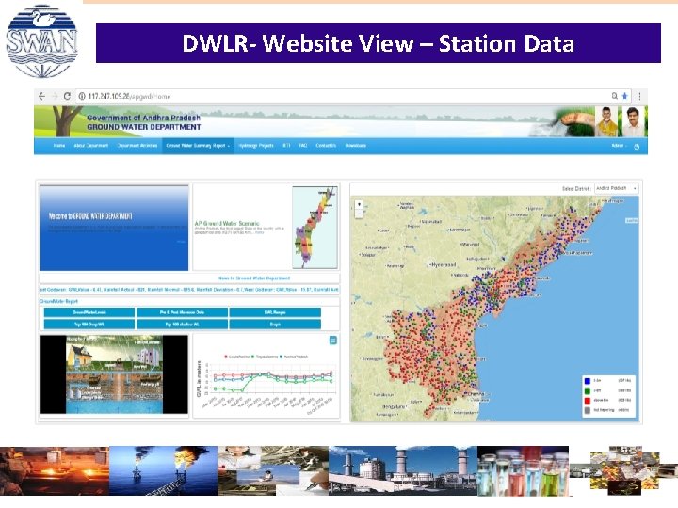Click the Bengaluru label on the map
Screen dimensions: 678x508
coord(395,406)
